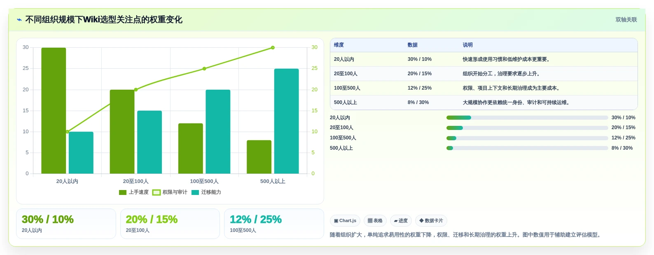This screenshot has width=654, height=255.
Task: Click the 30% / 10% value beside progress bar
Action: click(x=624, y=118)
